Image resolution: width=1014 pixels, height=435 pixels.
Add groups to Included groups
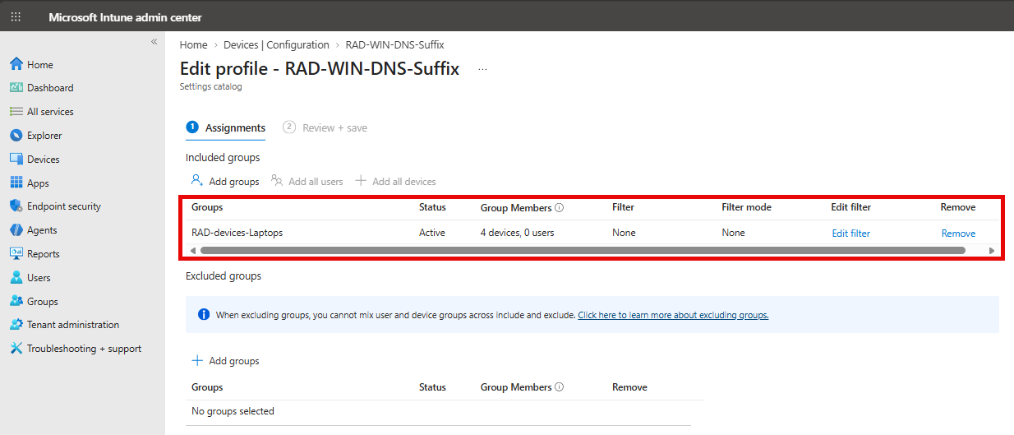[225, 181]
